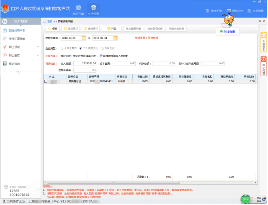Select the 个体工商户 radio button
Viewport: 268px width, 205px height.
(x=62, y=48)
